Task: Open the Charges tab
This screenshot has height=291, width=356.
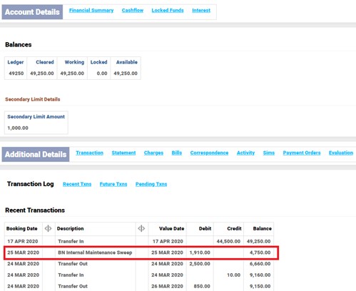Action: click(x=153, y=153)
